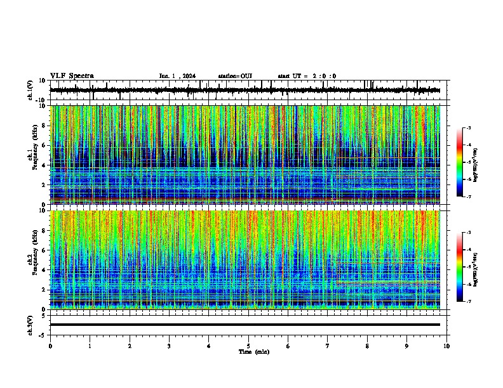Select the ch.1 colorbar log(PSD) label

pyautogui.click(x=475, y=165)
